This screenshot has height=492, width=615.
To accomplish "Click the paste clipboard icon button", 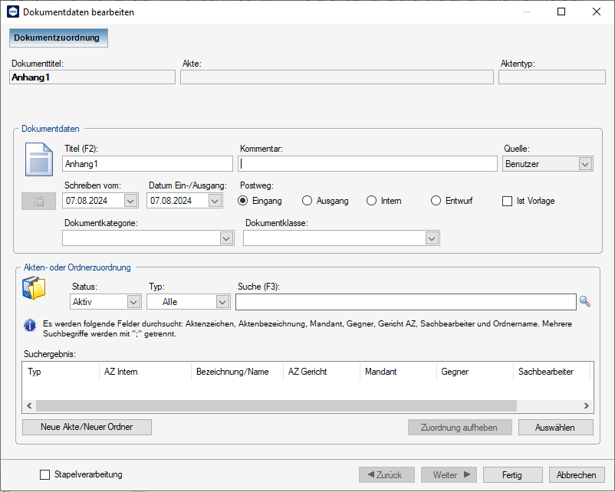I will coord(38,201).
